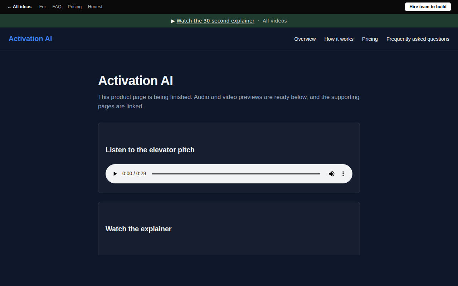458x286 pixels.
Task: Click the Hire team to build button
Action: (428, 7)
